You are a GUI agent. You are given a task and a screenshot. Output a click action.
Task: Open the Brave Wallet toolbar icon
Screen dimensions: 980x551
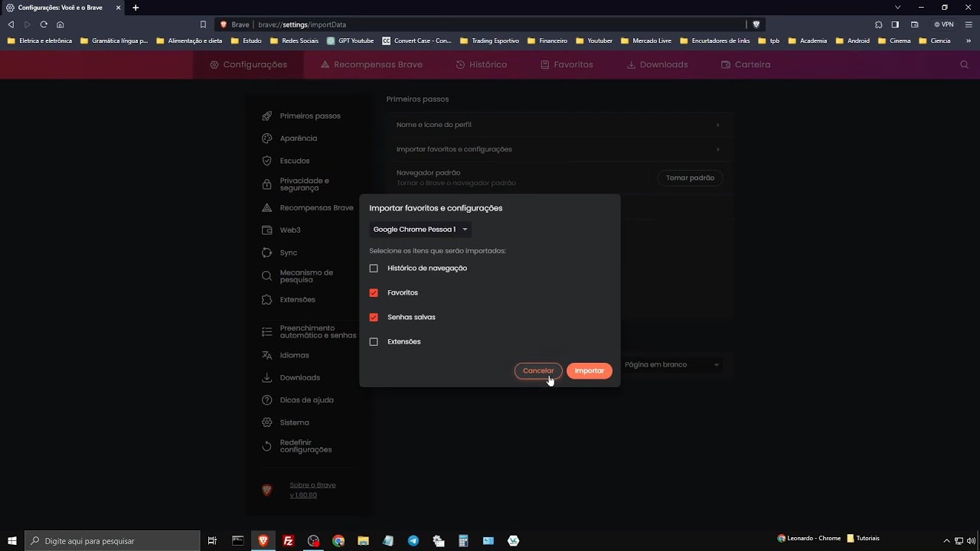point(914,24)
